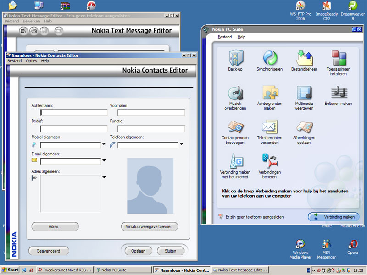367x275 pixels.
Task: Open the Opties menu in Contacts Editor
Action: (x=31, y=61)
